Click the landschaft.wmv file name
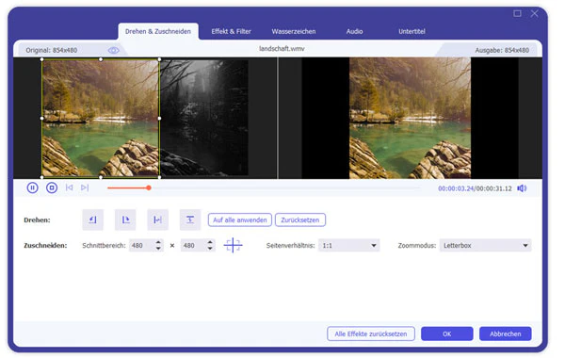 (x=282, y=49)
